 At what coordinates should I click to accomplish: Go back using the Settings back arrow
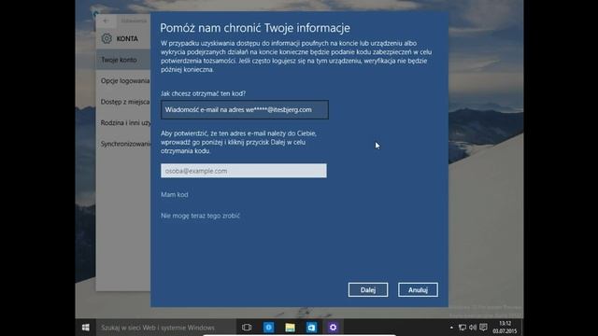point(106,21)
